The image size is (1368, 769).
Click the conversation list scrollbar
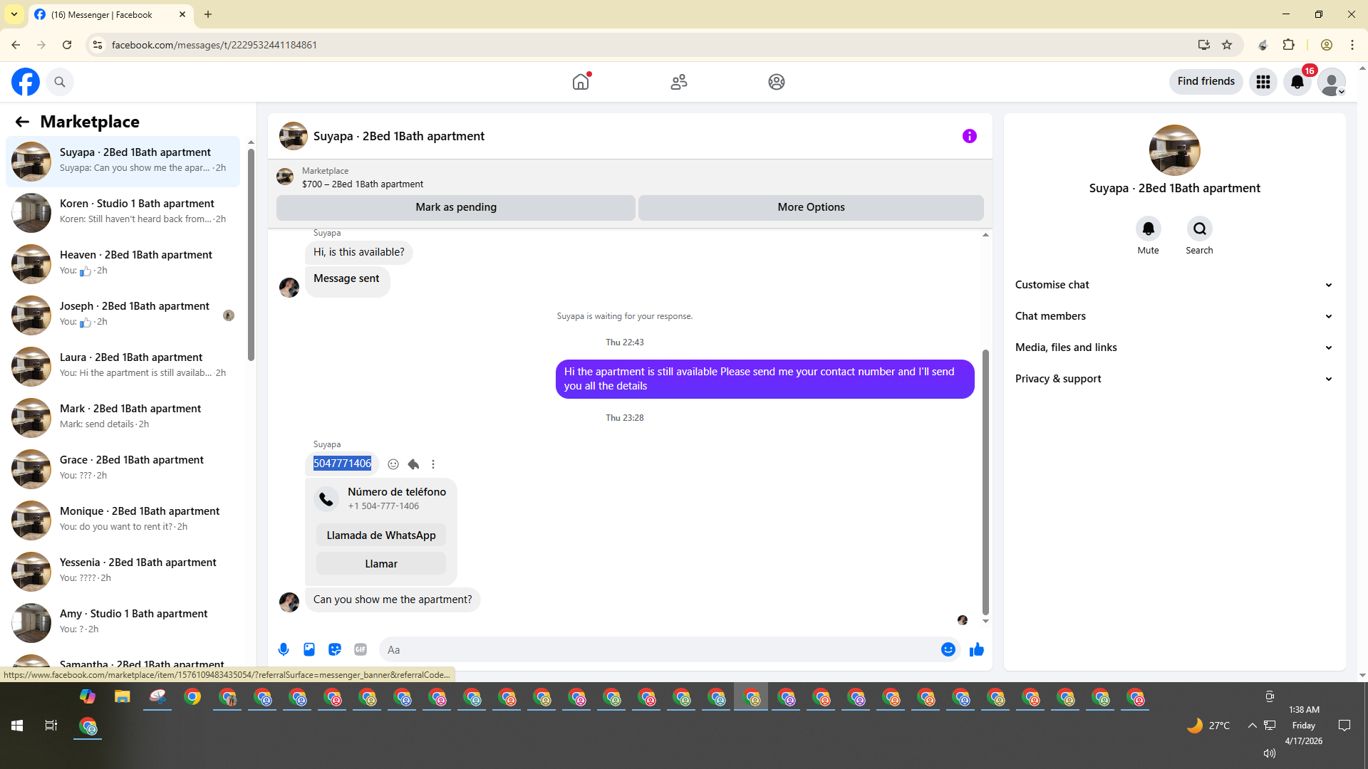pyautogui.click(x=251, y=253)
